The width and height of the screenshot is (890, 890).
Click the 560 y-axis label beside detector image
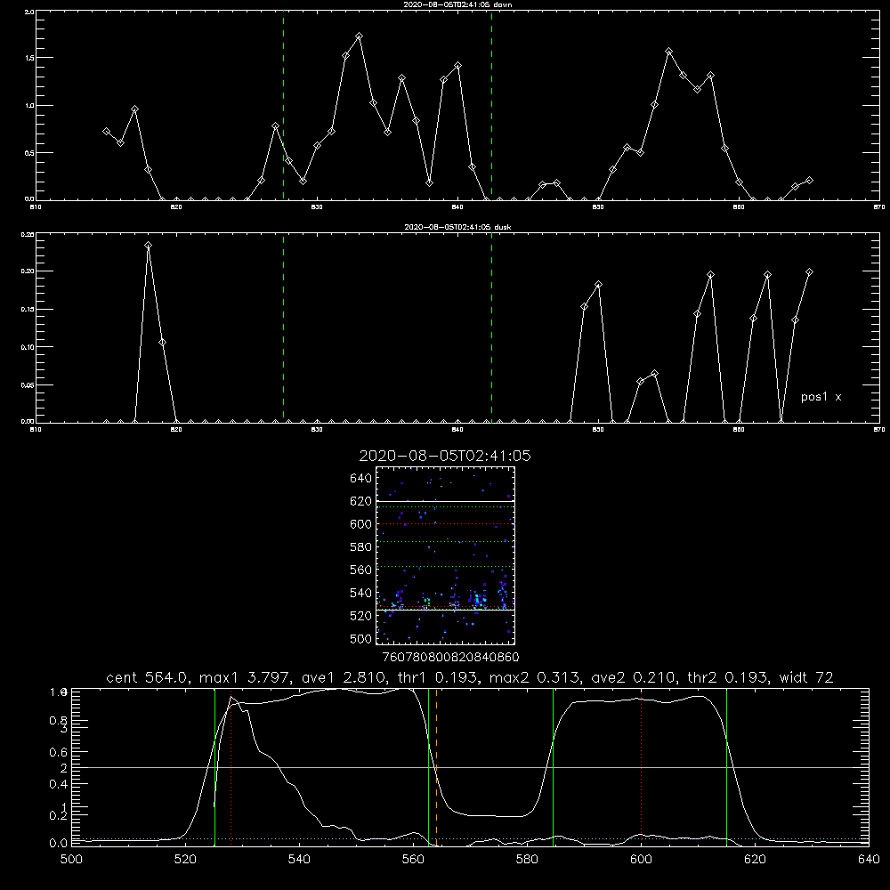tap(361, 570)
